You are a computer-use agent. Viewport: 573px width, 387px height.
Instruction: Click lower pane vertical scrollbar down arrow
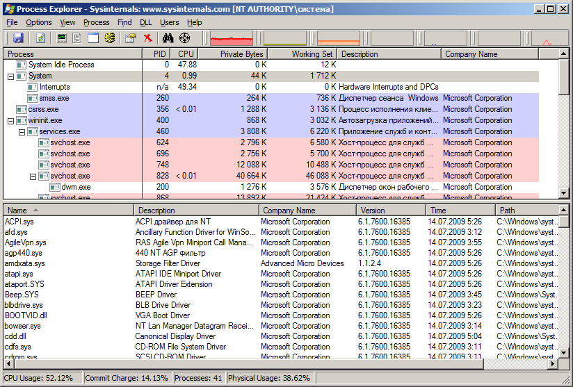point(564,353)
